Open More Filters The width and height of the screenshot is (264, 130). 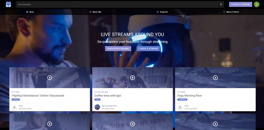(231, 12)
